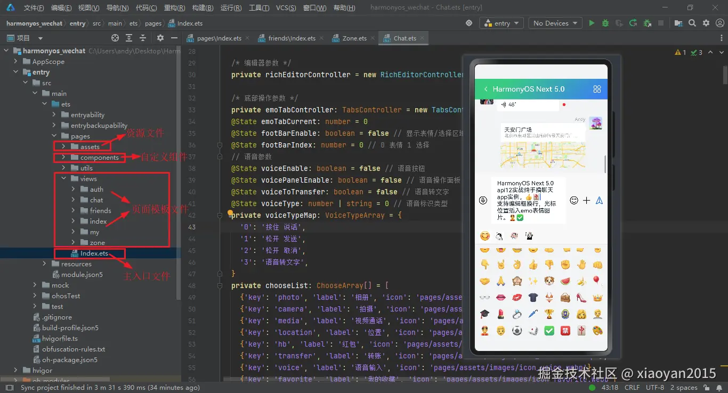Click the Apply Changes reload icon
Viewport: 728px width, 393px height.
tap(633, 23)
